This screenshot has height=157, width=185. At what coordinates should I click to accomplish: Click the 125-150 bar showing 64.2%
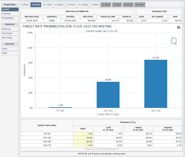tap(156, 84)
